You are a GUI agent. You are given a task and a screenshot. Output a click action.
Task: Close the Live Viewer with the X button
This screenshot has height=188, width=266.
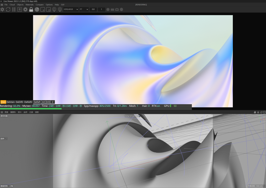click(1, 1)
